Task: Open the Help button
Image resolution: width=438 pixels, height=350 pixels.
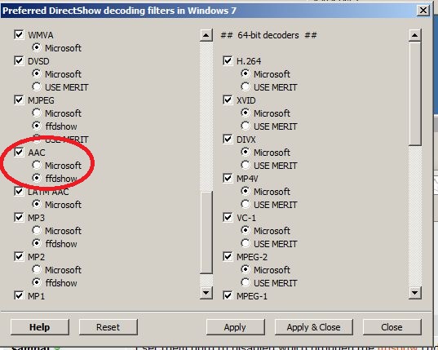Action: pyautogui.click(x=40, y=327)
